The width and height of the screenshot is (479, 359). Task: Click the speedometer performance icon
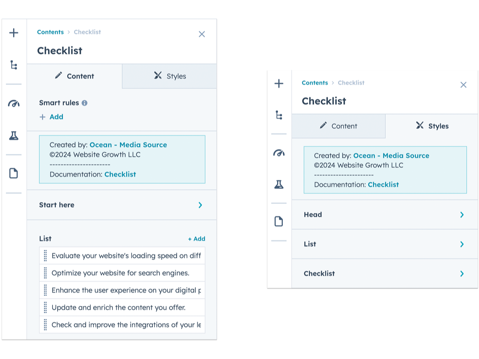coord(14,103)
